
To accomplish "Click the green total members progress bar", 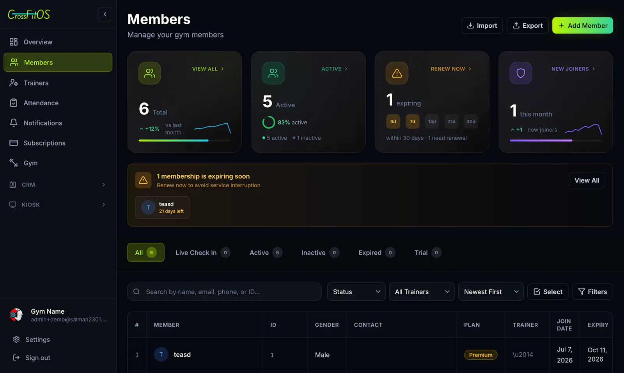I will [174, 140].
